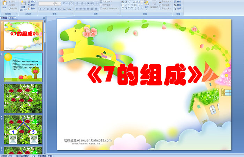Select the Right Arrow block shape
244x157 pixels.
[135, 5]
